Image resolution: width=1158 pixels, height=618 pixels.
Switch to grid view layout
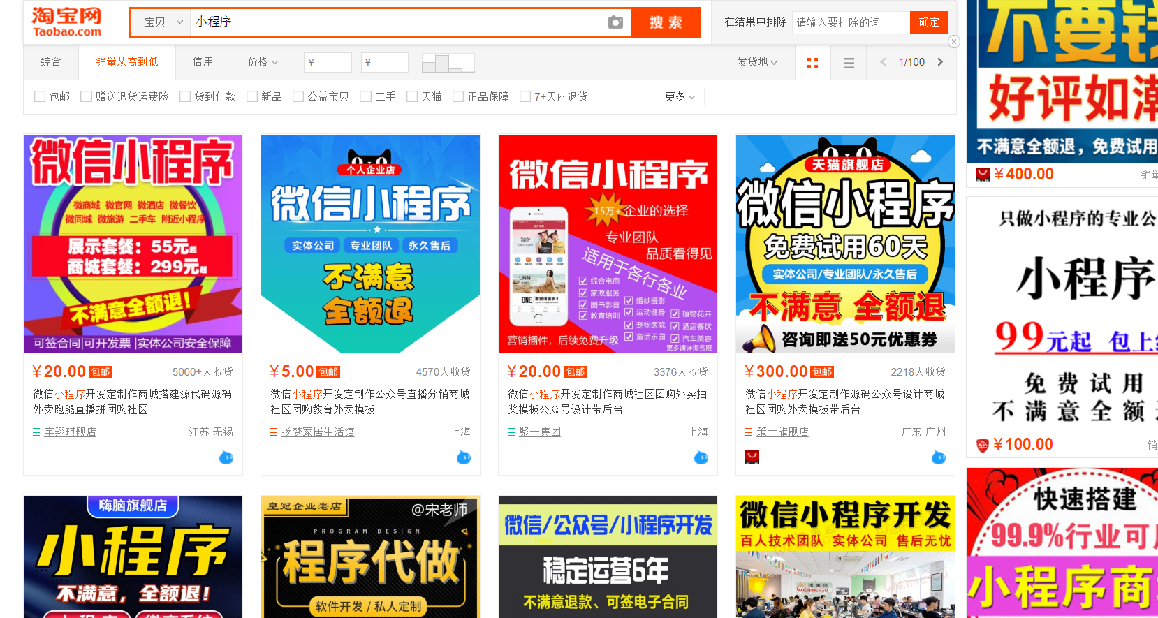[x=812, y=63]
